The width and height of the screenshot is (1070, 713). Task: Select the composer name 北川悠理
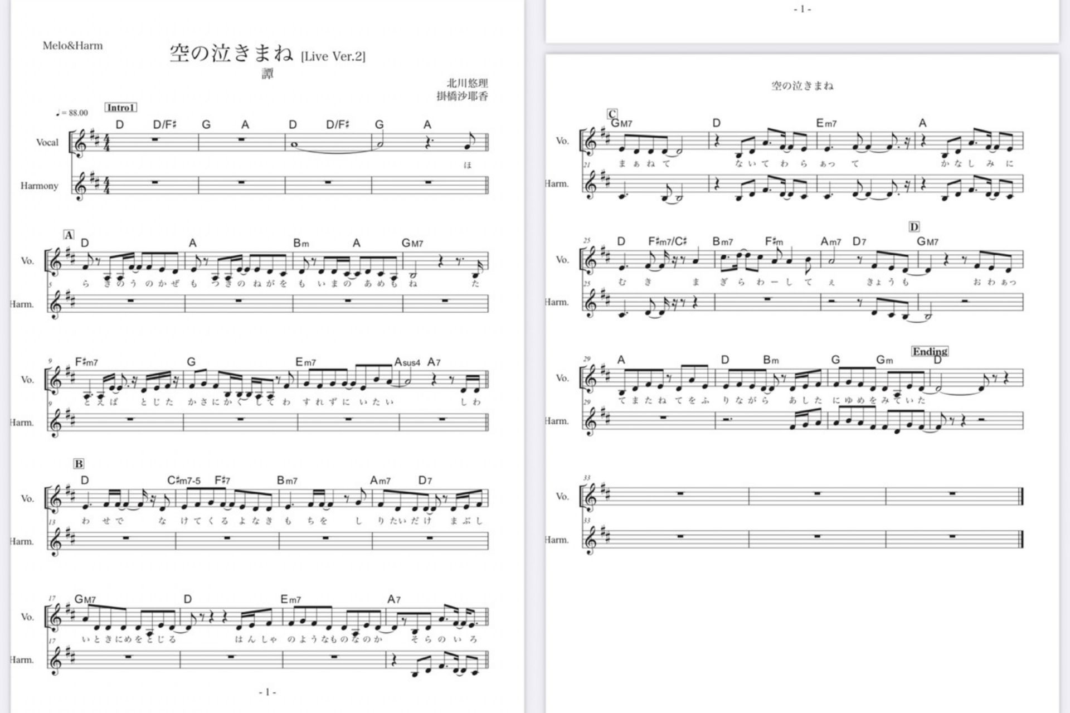467,83
